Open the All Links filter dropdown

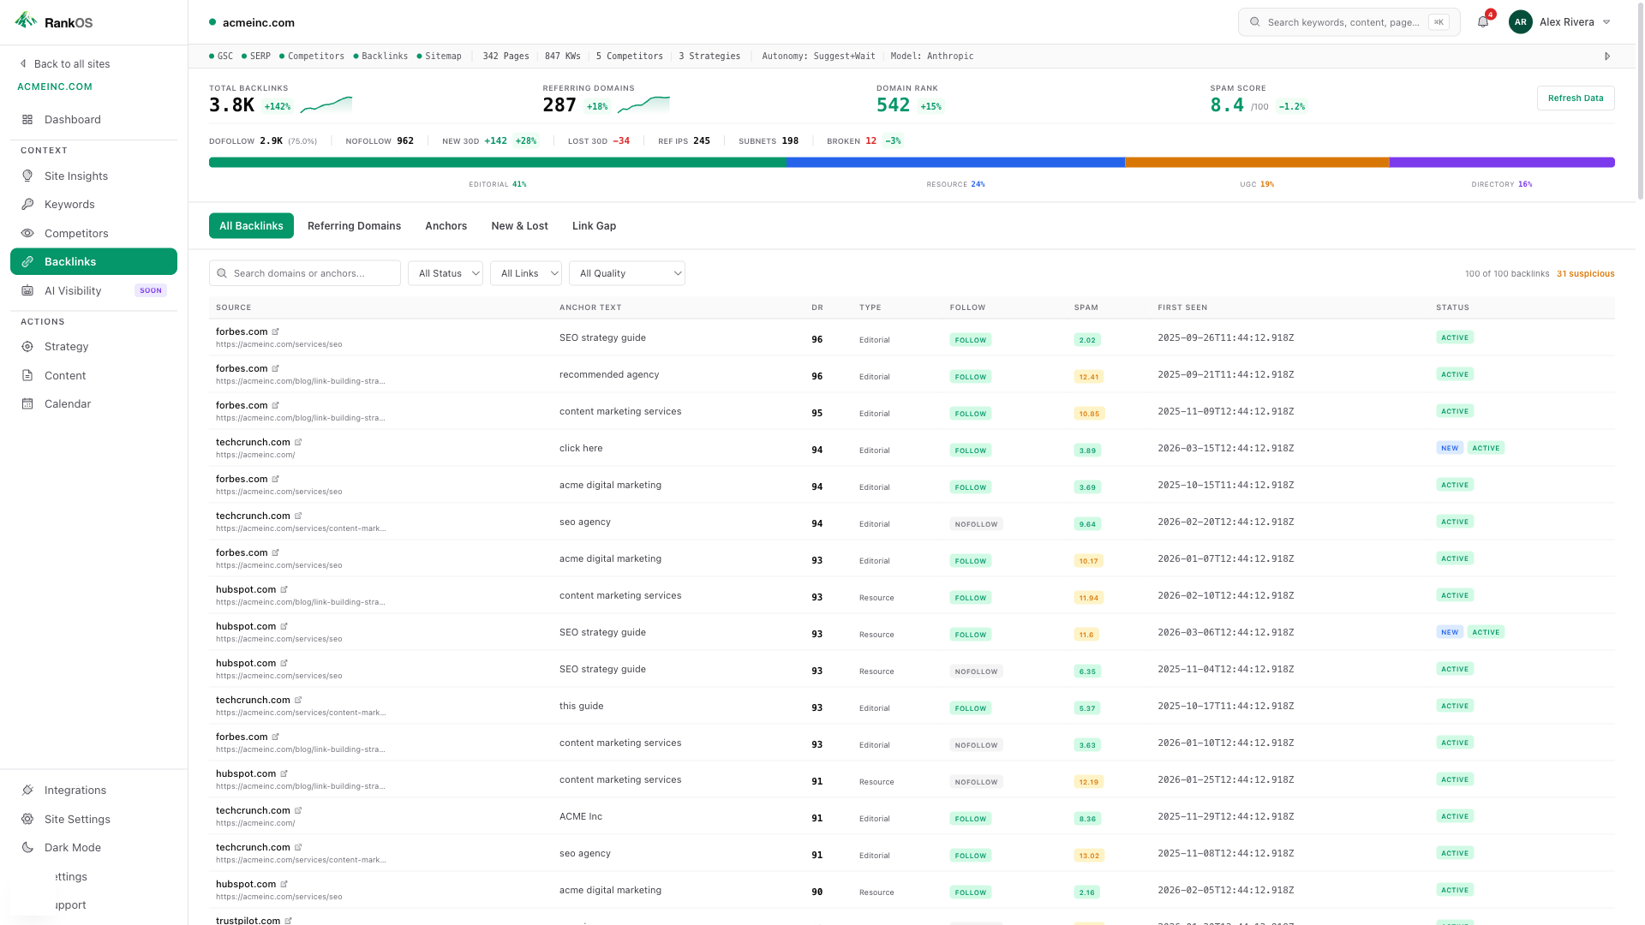point(525,272)
